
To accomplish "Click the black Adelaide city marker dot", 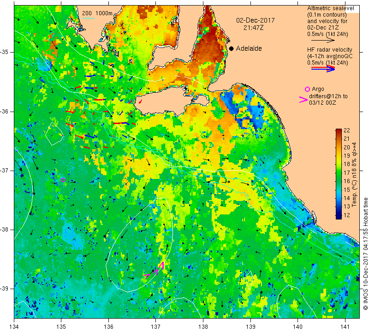I will pyautogui.click(x=232, y=48).
